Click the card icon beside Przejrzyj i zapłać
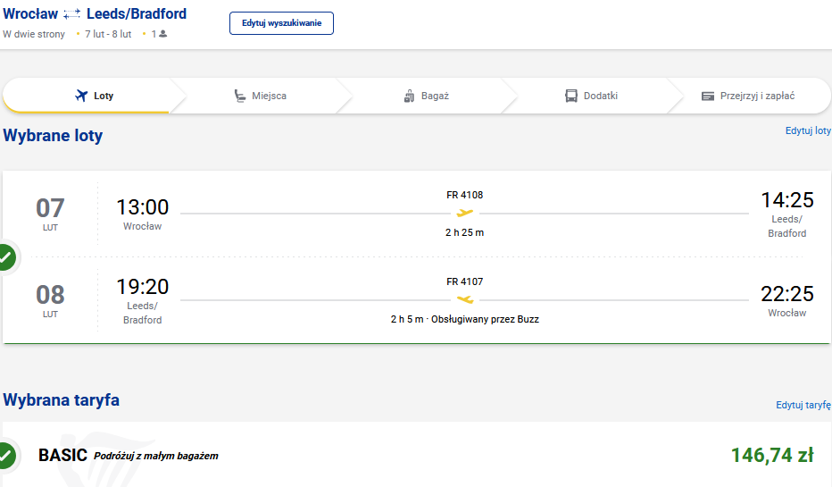The height and width of the screenshot is (487, 832). 708,97
